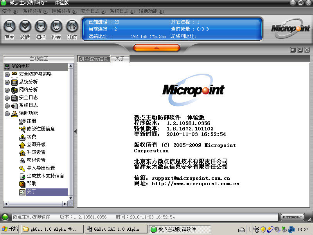
Task: Click the 微点主动防御软件 taskbar button
Action: tap(180, 229)
